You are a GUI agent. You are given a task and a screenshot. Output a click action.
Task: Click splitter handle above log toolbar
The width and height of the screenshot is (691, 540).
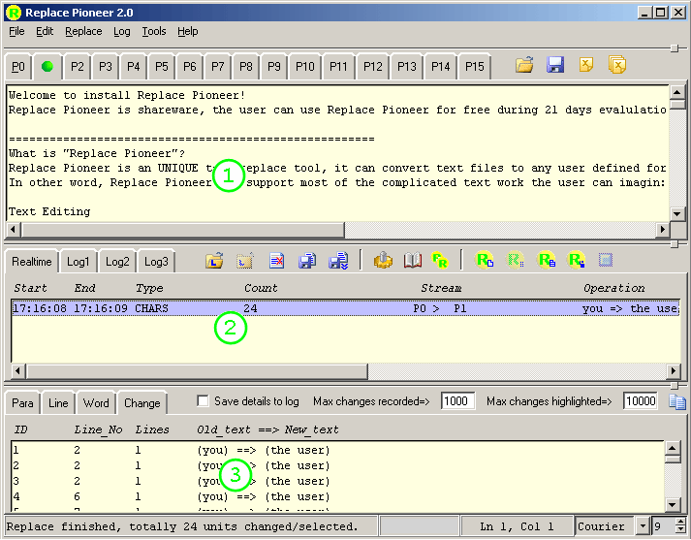(x=674, y=243)
